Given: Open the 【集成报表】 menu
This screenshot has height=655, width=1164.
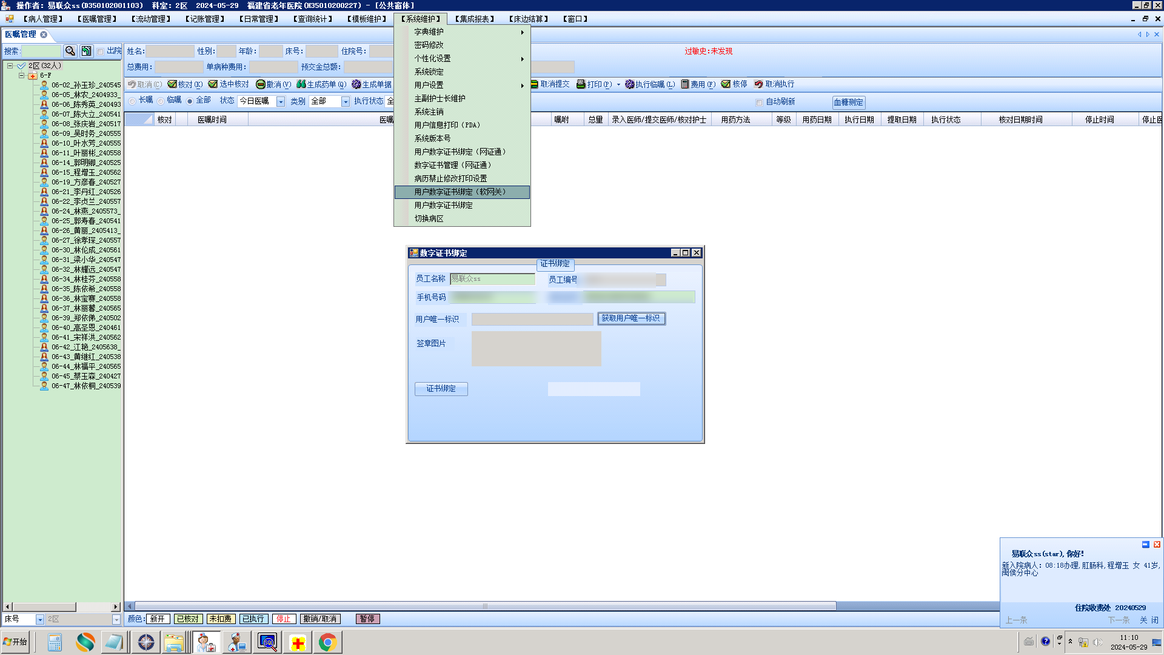Looking at the screenshot, I should [475, 19].
